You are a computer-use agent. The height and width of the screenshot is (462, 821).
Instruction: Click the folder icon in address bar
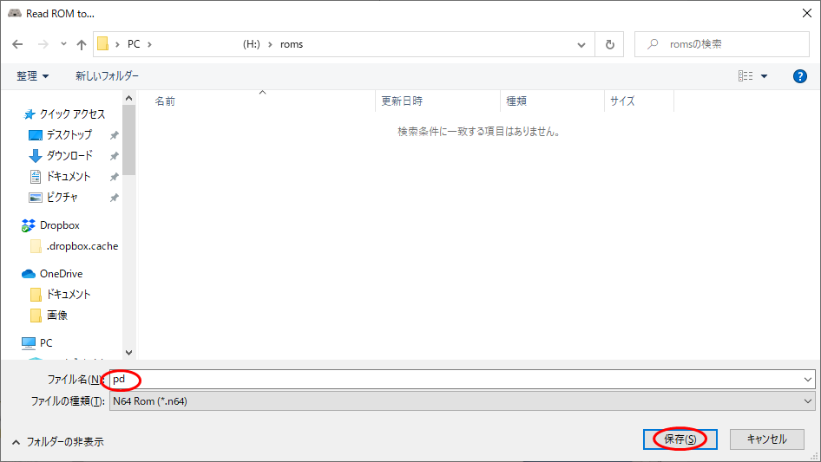[103, 44]
